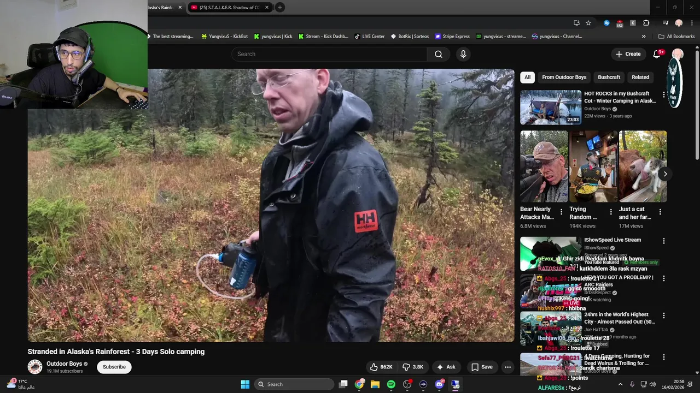This screenshot has height=393, width=700.
Task: Show next Shorts with the arrow
Action: [x=665, y=174]
